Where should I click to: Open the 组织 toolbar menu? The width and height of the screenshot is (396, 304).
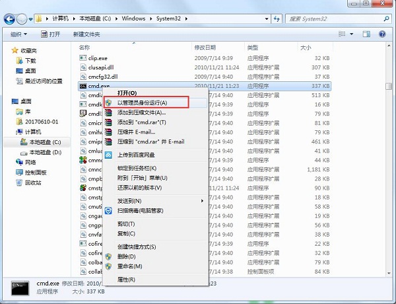pyautogui.click(x=18, y=34)
